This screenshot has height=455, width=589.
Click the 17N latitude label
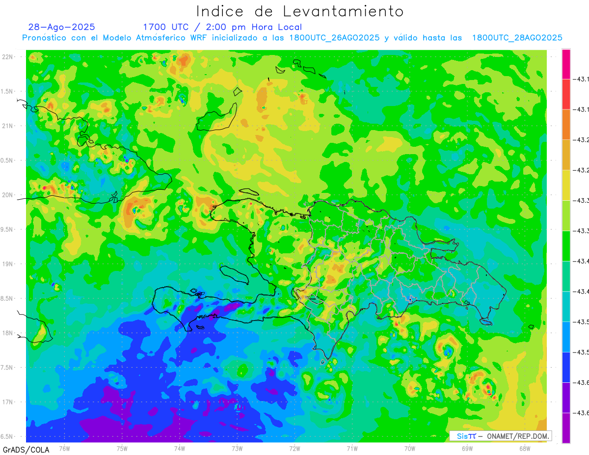8,402
